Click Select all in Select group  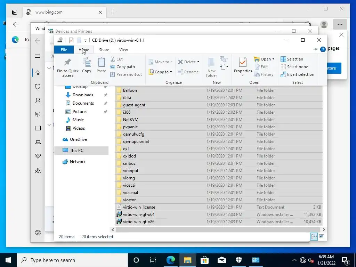click(x=292, y=59)
